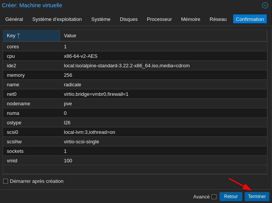The height and width of the screenshot is (203, 272).
Task: Select the Confirmation tab
Action: click(250, 19)
